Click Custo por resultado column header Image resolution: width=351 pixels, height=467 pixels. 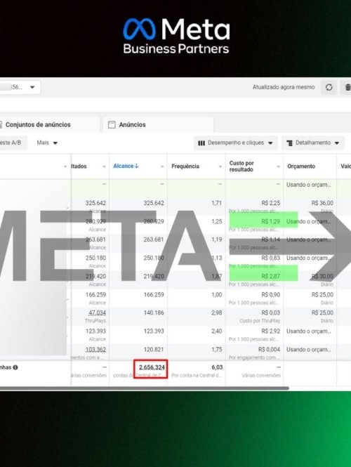[x=241, y=166]
